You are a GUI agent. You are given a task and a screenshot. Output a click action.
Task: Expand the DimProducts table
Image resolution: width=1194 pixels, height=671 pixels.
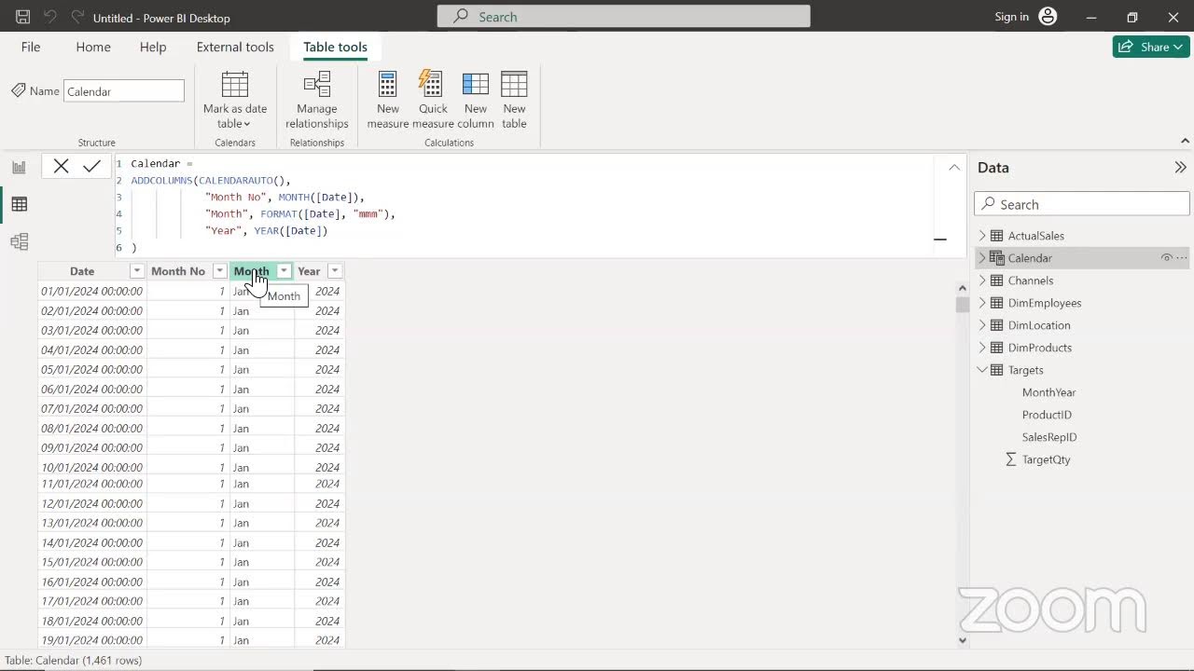tap(981, 348)
